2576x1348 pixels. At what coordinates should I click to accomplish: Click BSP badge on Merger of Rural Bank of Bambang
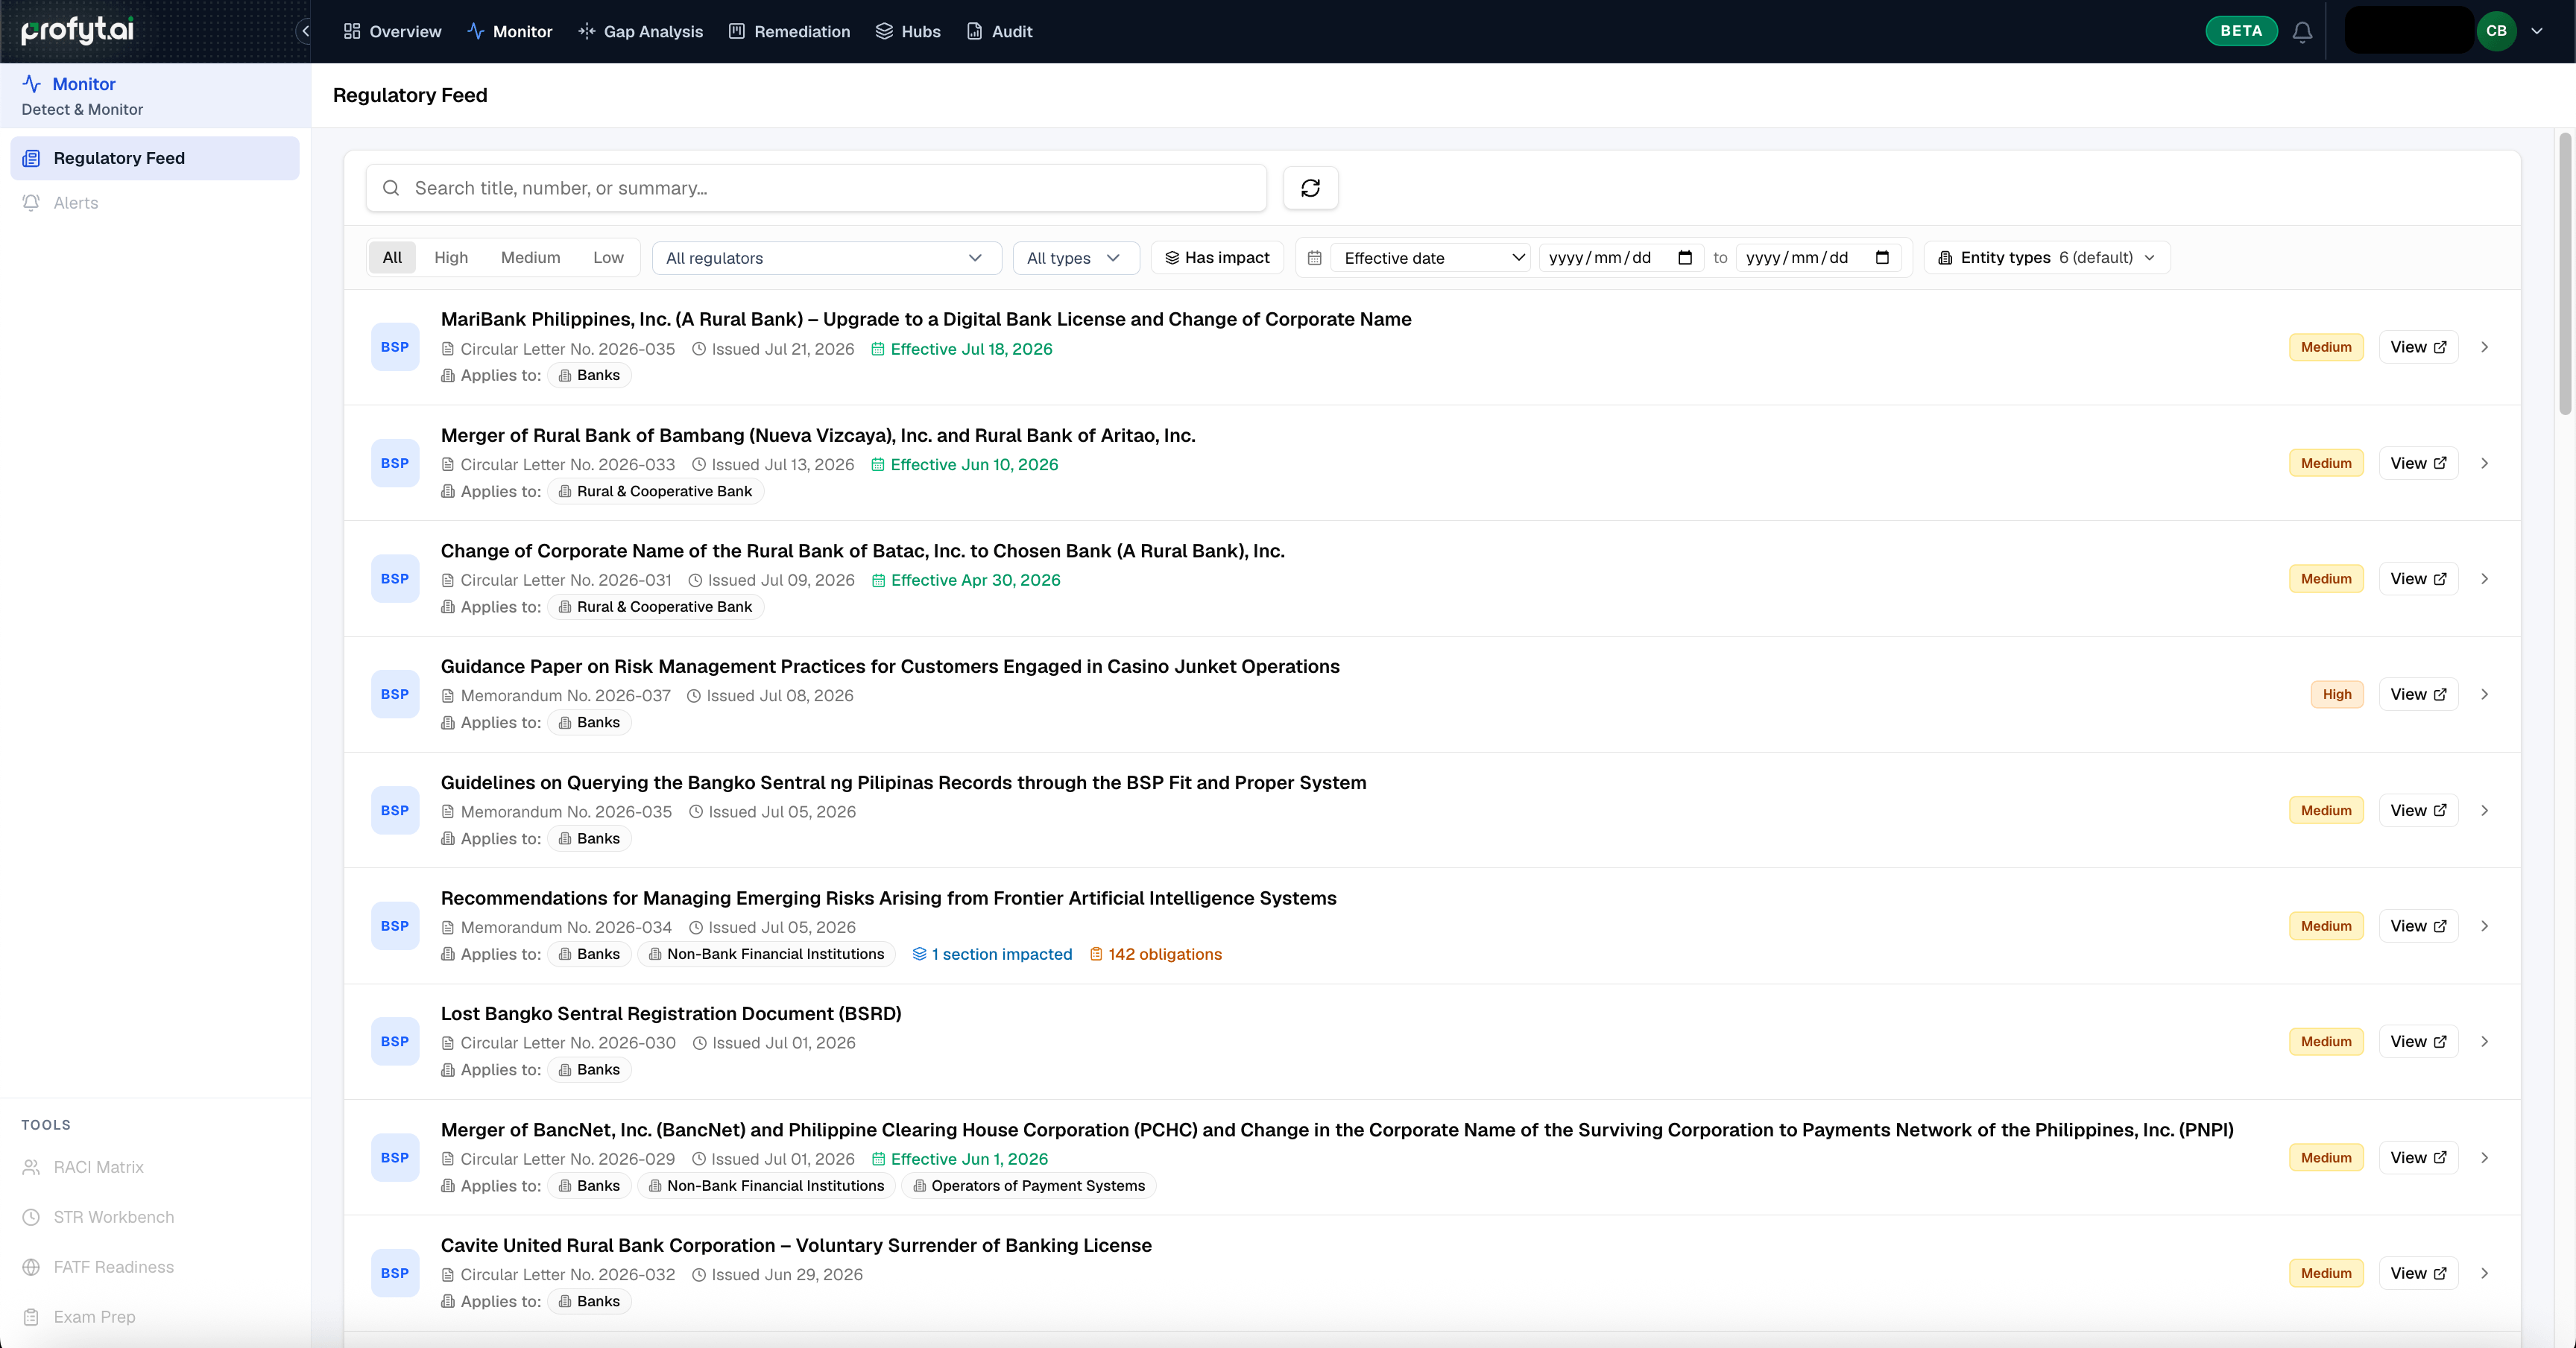tap(395, 463)
